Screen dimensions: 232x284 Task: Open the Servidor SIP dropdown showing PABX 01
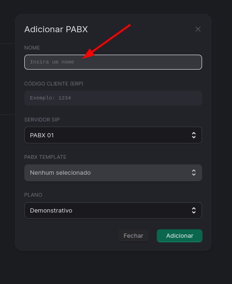point(113,135)
